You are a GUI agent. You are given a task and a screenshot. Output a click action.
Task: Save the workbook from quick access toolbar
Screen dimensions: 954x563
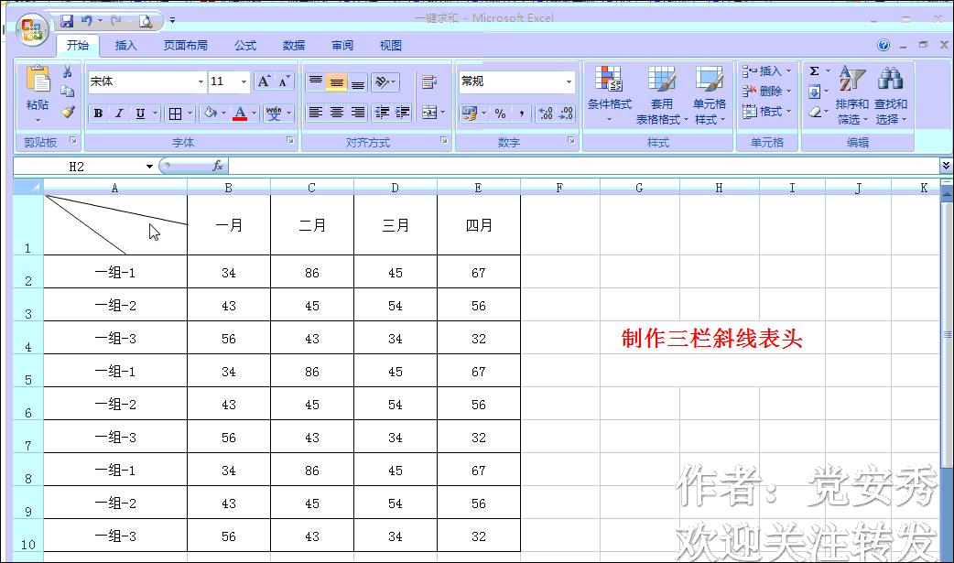click(x=66, y=21)
